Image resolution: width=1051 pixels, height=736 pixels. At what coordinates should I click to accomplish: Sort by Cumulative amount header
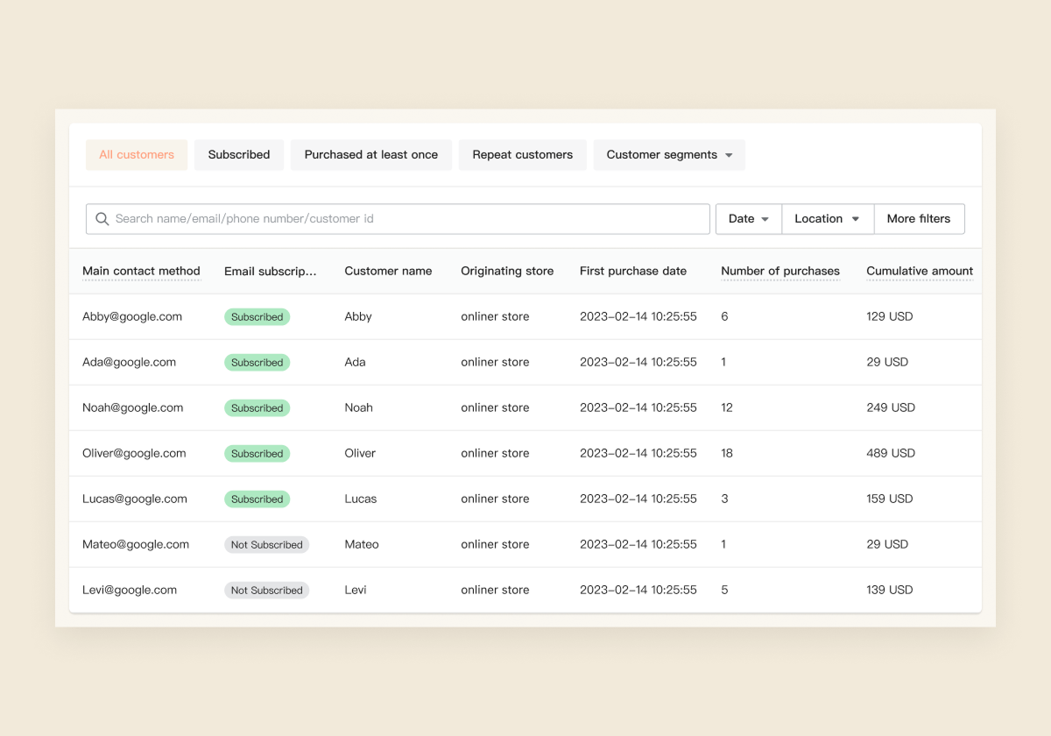[x=920, y=271]
